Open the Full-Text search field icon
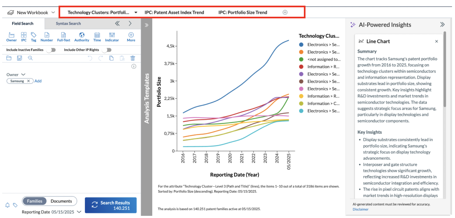The height and width of the screenshot is (218, 455). (63, 35)
